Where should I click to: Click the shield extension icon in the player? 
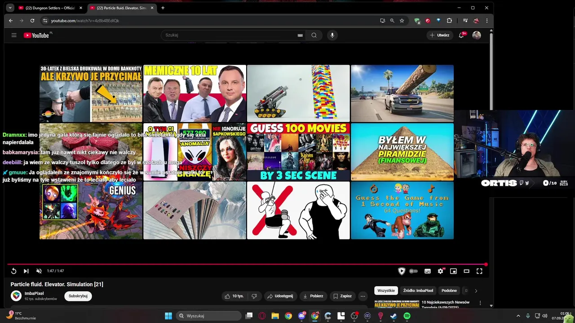coord(402,271)
